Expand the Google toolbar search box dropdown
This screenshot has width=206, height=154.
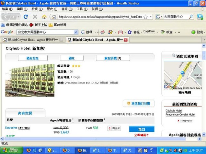76,32
